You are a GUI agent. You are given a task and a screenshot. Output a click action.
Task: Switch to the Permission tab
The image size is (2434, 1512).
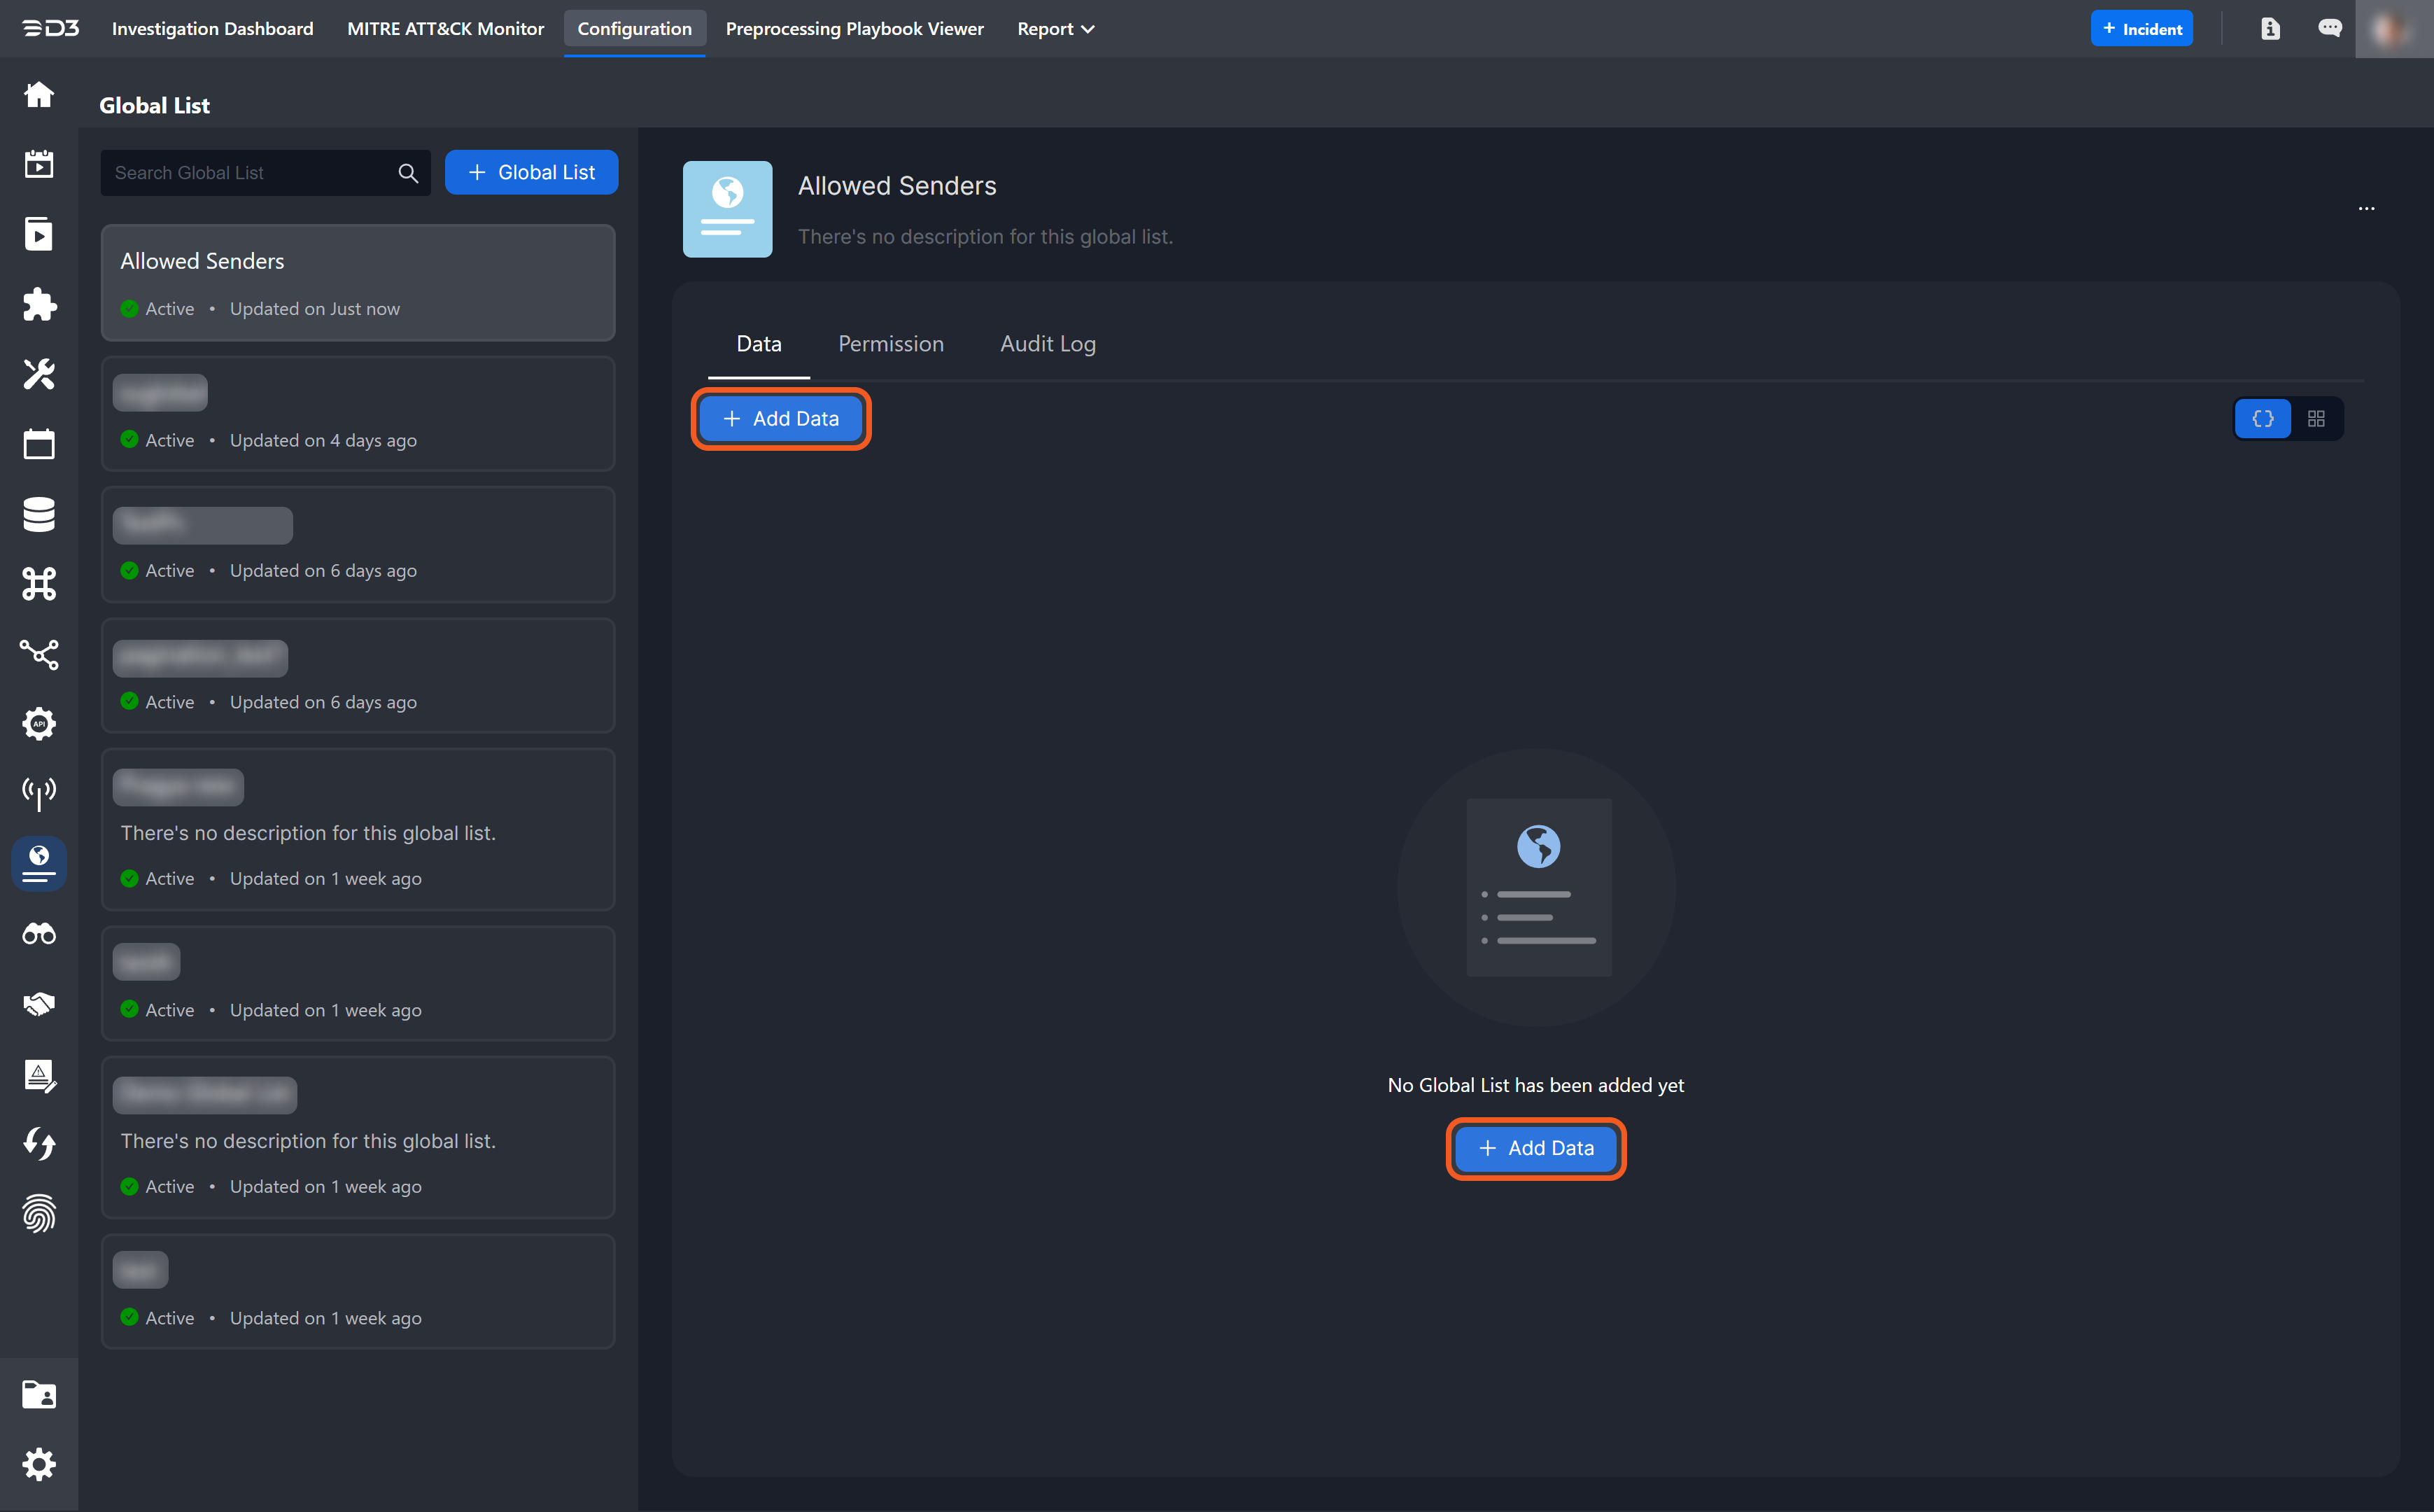[x=891, y=344]
